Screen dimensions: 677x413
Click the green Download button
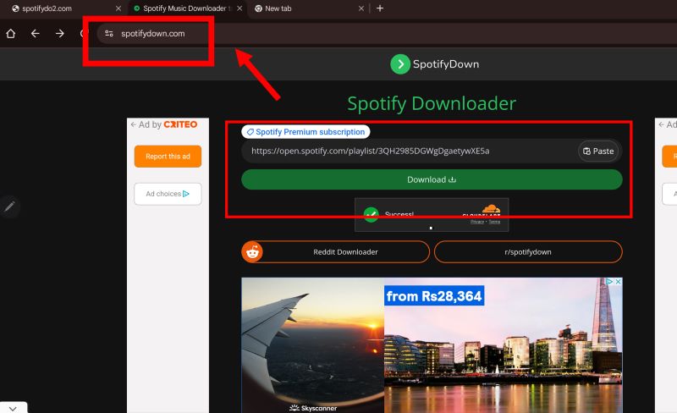(432, 179)
